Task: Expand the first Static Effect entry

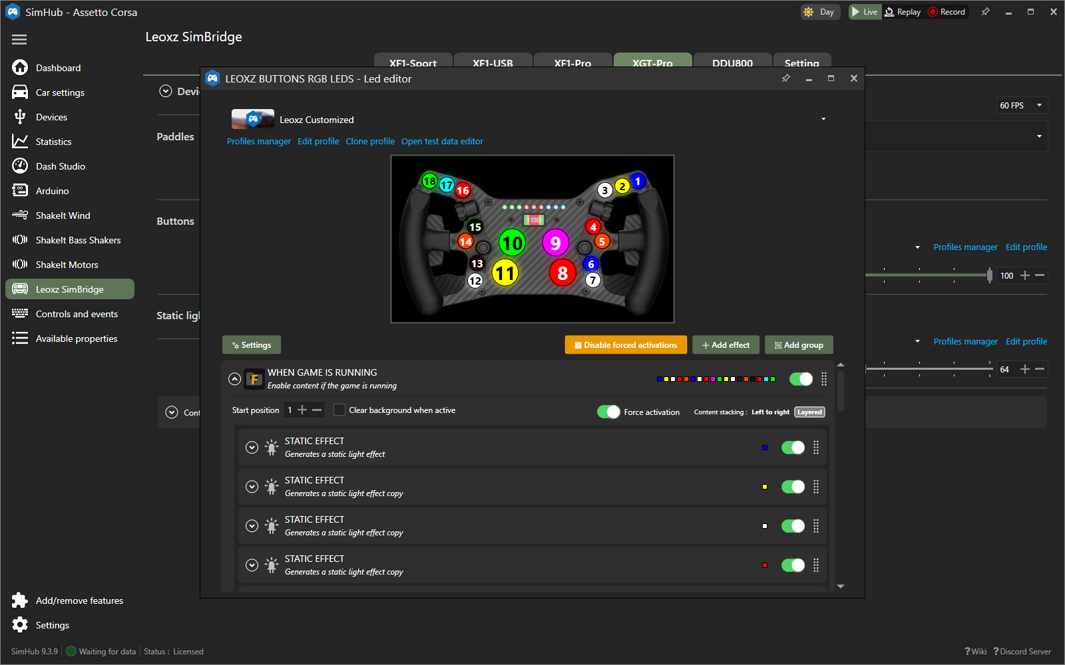Action: 252,448
